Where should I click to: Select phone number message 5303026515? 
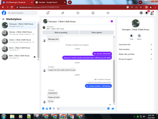click(x=53, y=93)
